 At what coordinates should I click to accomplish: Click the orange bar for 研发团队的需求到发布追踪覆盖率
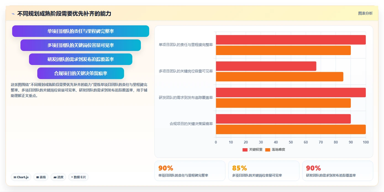[283, 103]
